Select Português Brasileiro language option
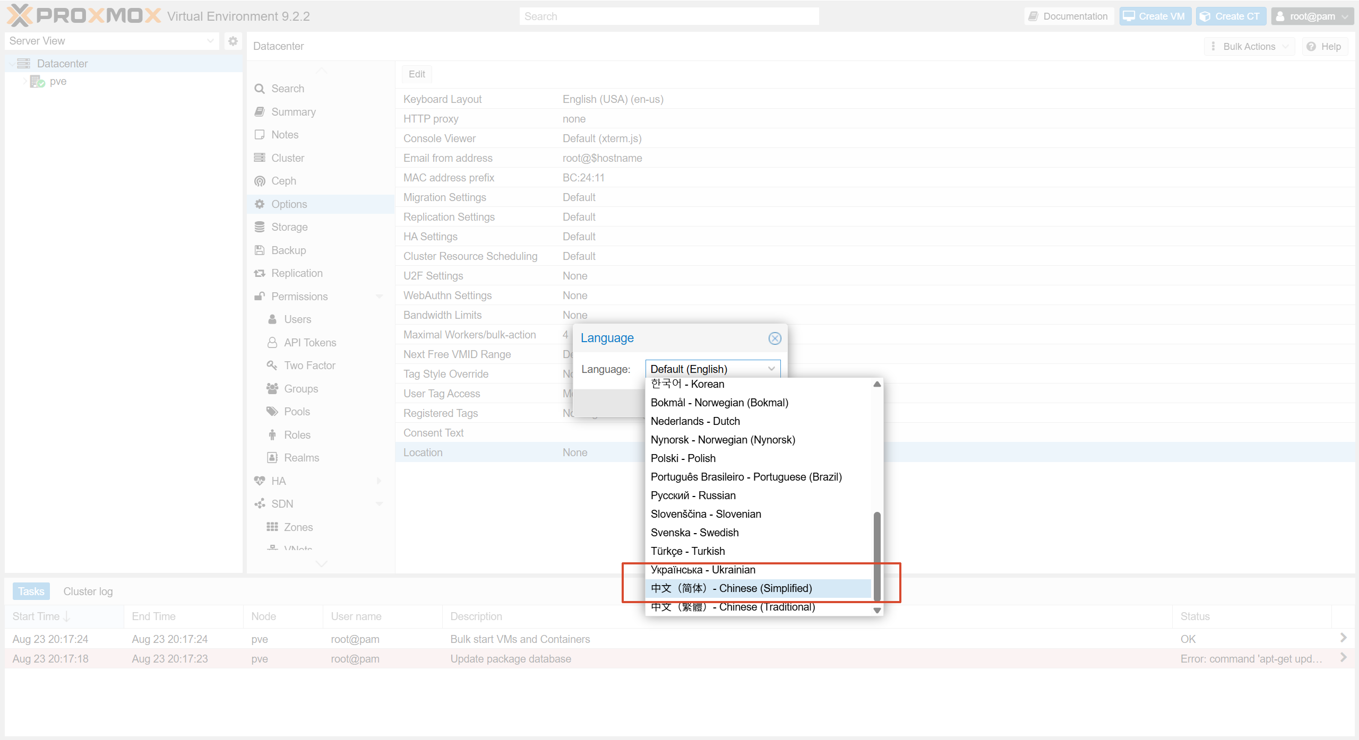The height and width of the screenshot is (740, 1359). pyautogui.click(x=758, y=477)
